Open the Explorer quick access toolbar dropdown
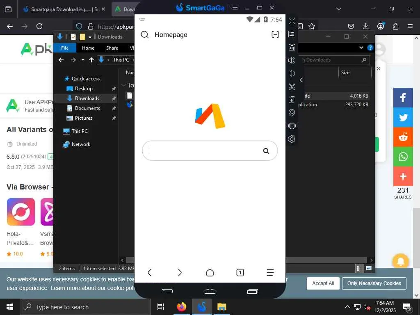420x315 pixels. pos(90,37)
